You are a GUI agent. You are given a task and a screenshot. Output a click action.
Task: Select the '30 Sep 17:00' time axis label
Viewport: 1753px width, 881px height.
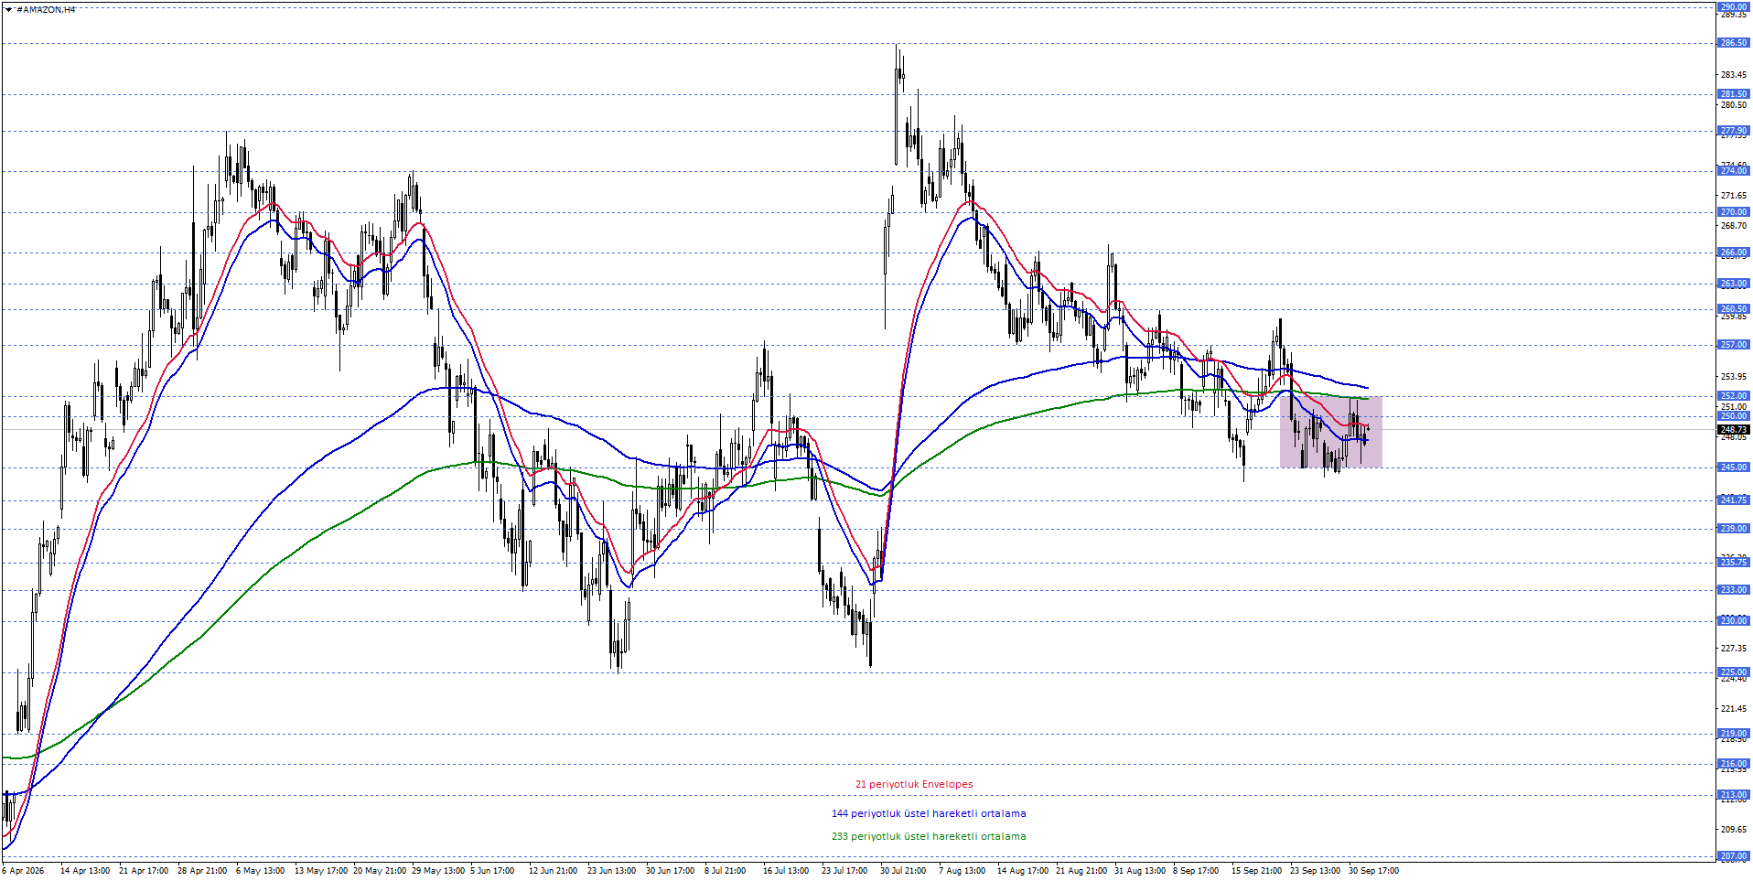(1373, 871)
